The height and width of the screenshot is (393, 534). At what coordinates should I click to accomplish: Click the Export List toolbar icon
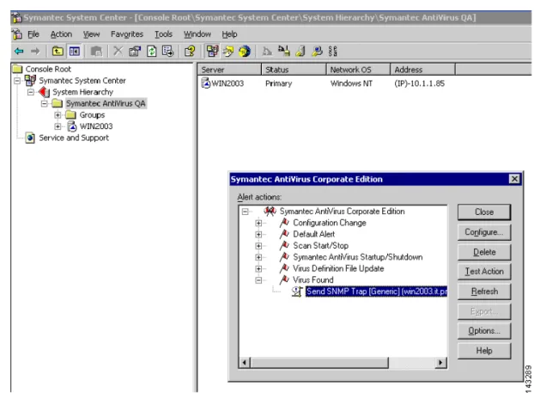[x=168, y=52]
